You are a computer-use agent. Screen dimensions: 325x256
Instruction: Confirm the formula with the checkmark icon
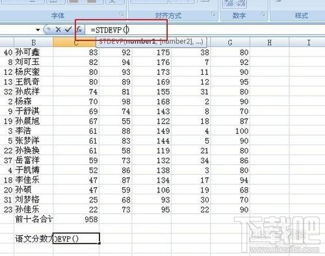68,29
